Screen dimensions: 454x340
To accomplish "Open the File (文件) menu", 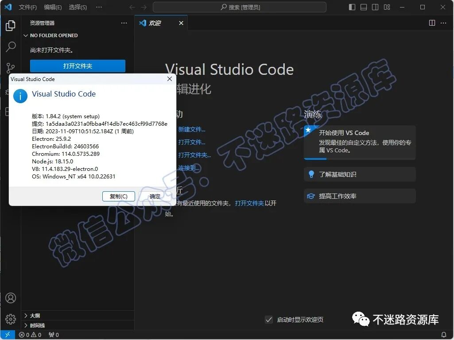I will click(x=28, y=7).
